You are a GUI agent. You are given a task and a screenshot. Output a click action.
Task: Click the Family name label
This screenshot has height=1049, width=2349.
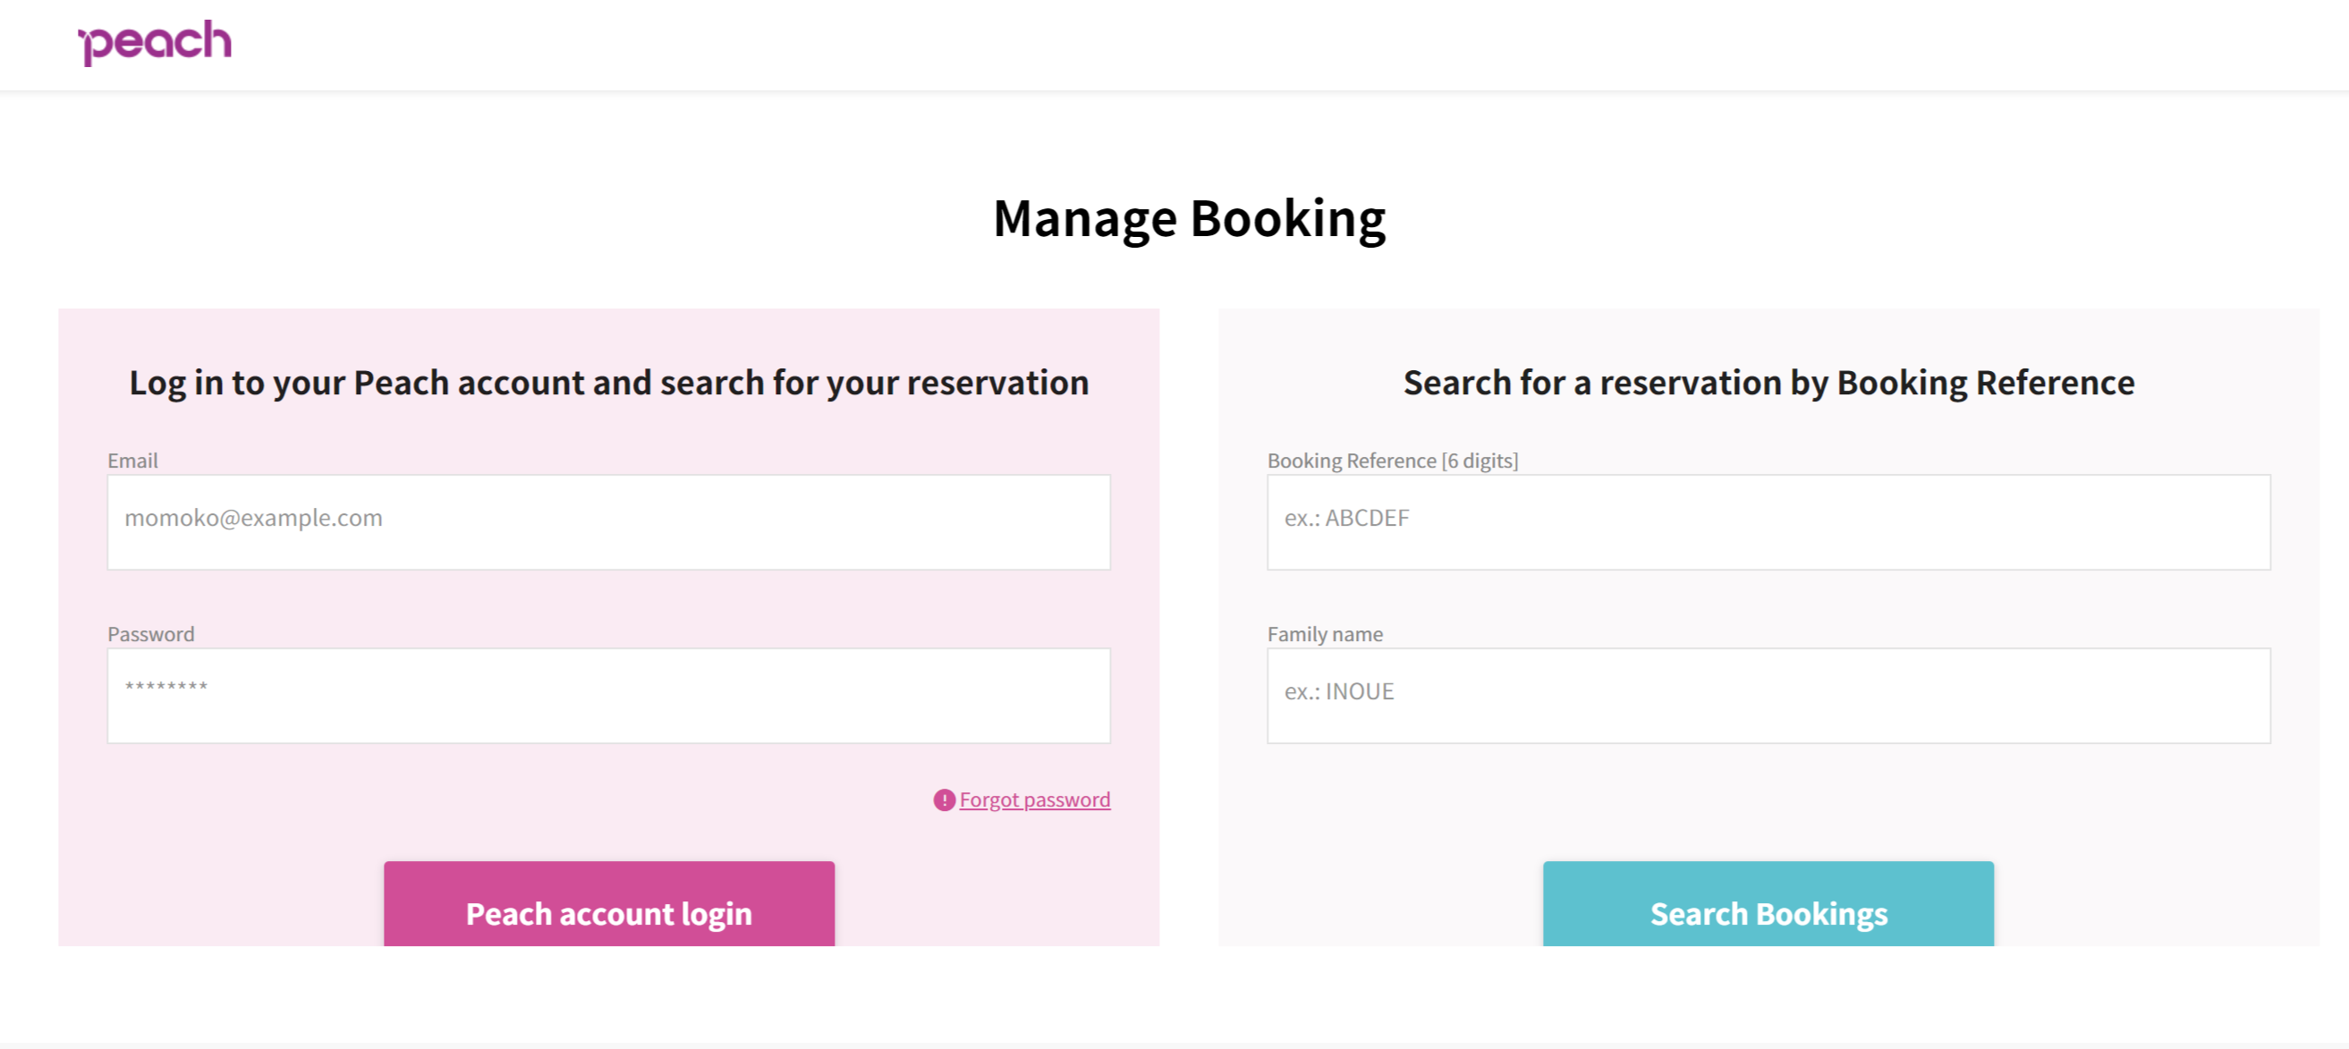pyautogui.click(x=1325, y=633)
